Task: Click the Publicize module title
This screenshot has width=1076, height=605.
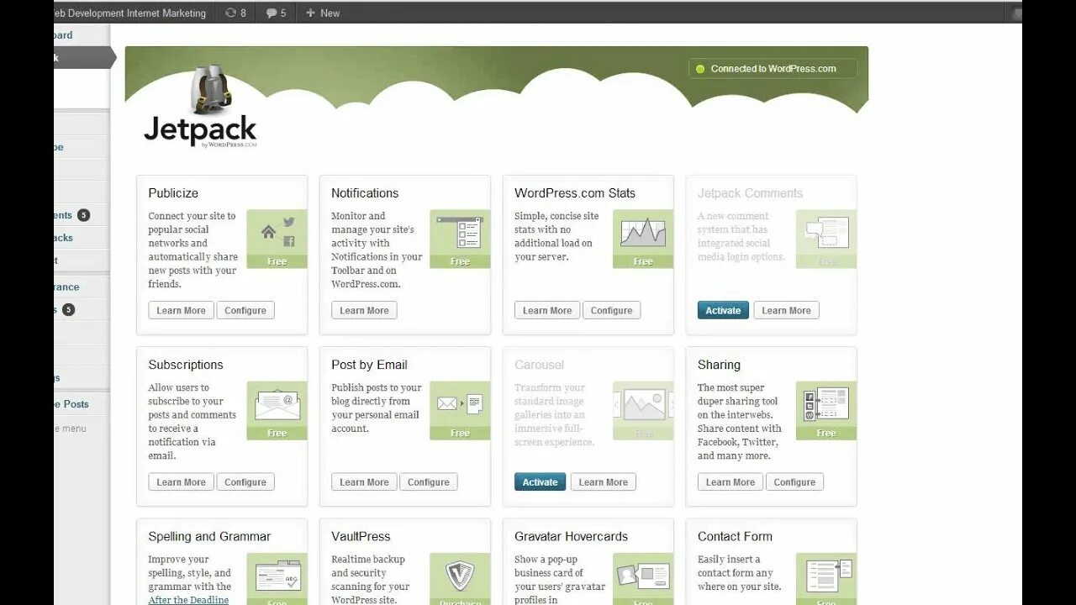Action: pos(173,193)
